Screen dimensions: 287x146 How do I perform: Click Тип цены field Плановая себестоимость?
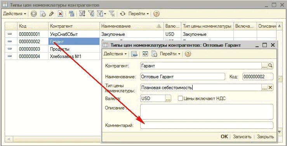201,88
